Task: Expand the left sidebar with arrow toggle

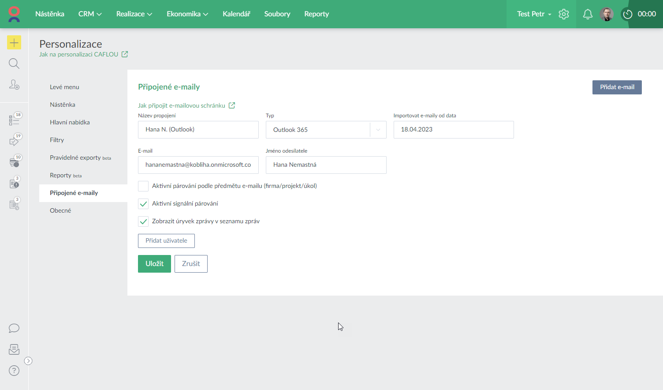Action: coord(28,361)
